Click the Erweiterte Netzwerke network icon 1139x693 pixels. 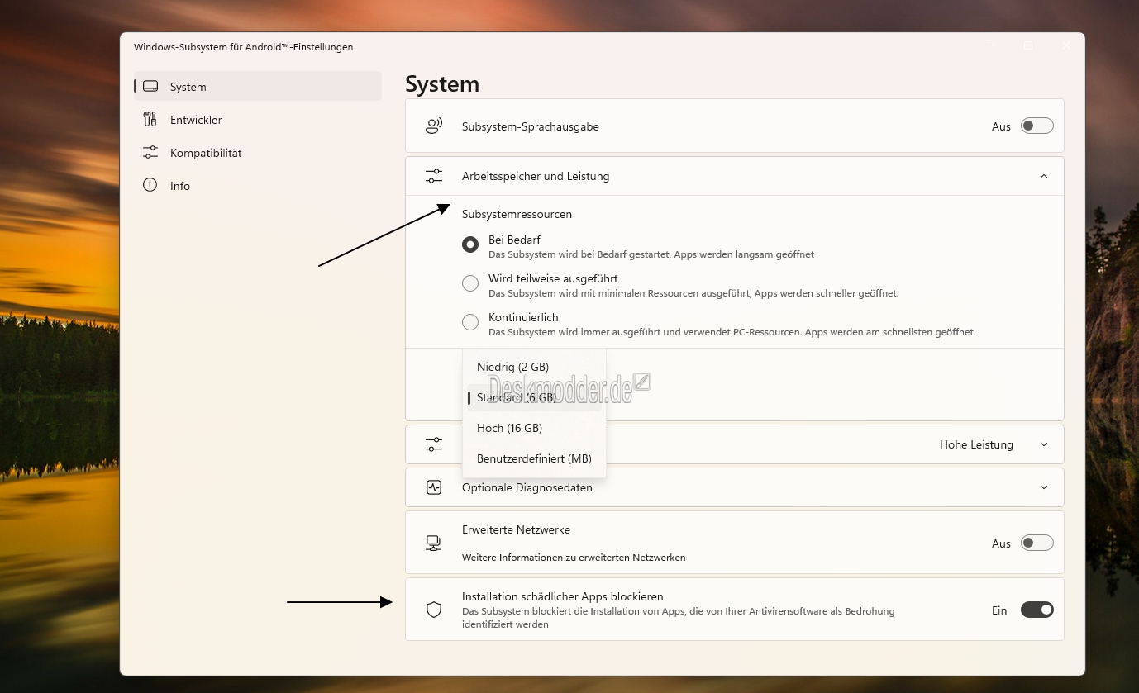coord(434,543)
